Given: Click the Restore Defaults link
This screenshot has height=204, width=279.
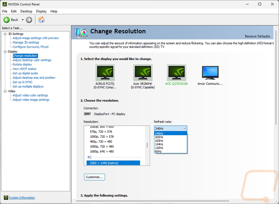Looking at the screenshot, I should tap(257, 36).
